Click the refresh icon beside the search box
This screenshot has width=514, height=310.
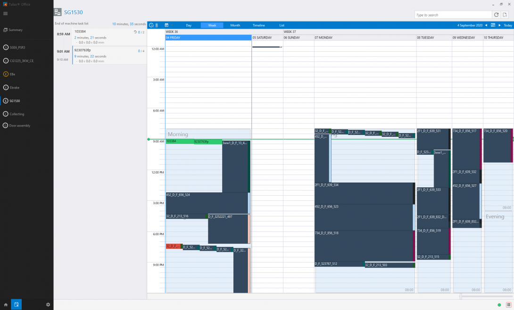coord(496,15)
